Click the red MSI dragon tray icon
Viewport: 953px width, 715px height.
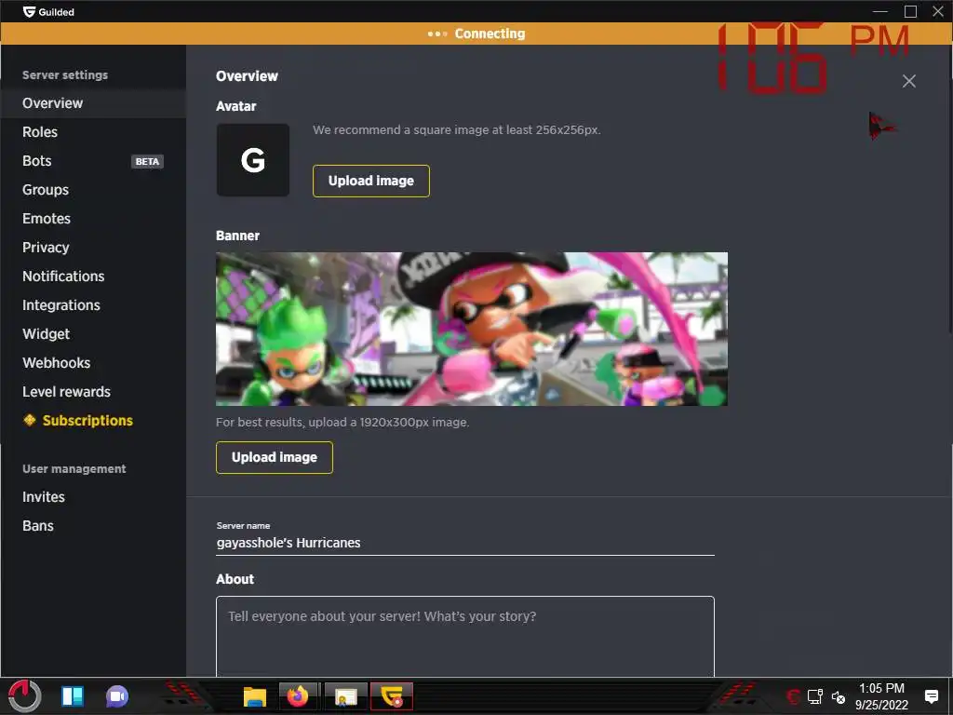click(793, 696)
